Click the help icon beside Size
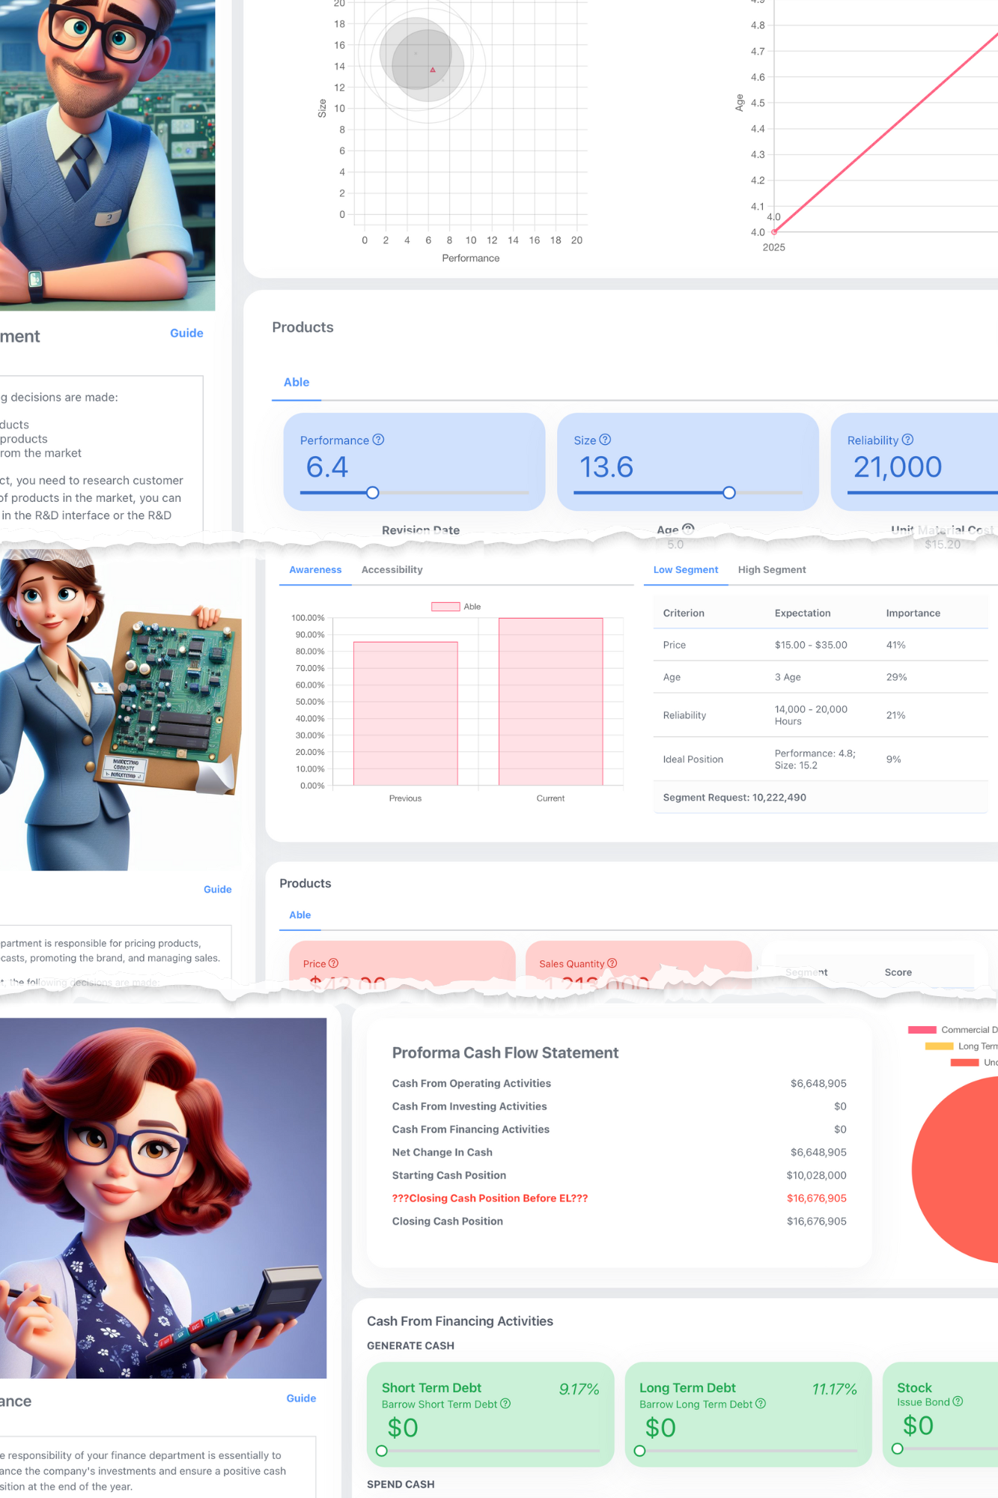This screenshot has height=1498, width=998. (605, 440)
